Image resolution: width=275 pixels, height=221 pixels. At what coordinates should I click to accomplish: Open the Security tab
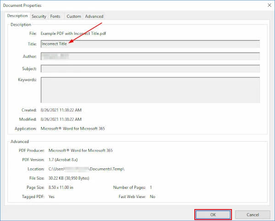click(x=39, y=17)
